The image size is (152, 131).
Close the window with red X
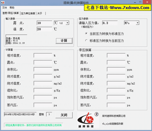(147, 2)
